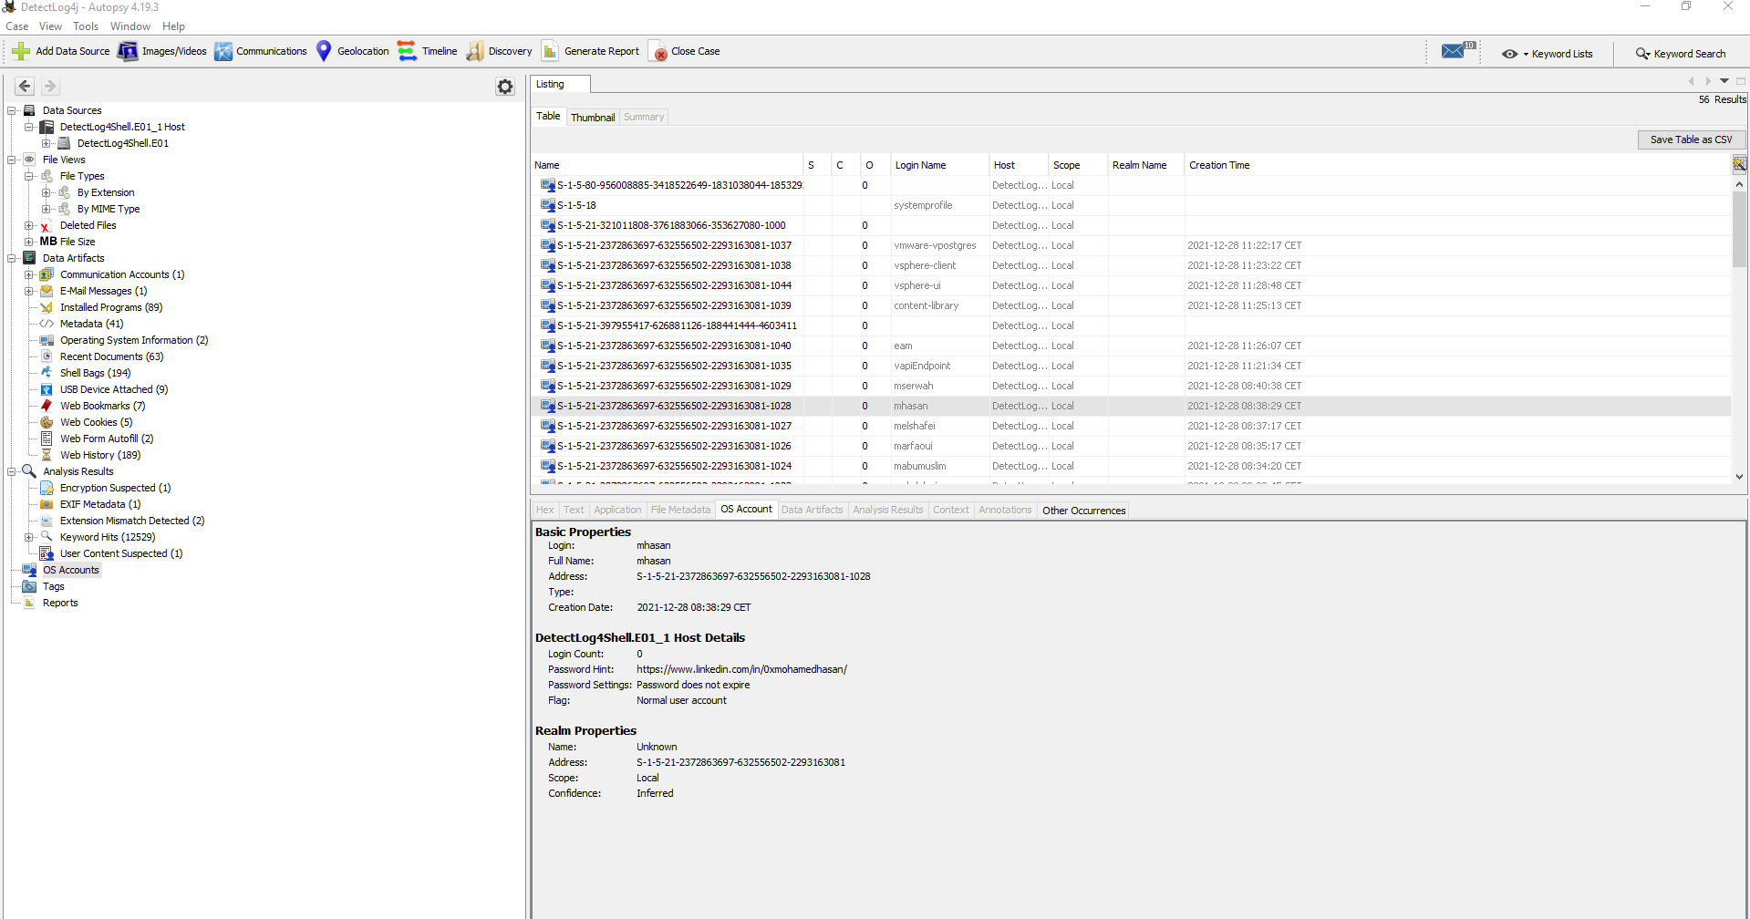Open the Images/Videos gallery icon
The image size is (1750, 919).
pyautogui.click(x=128, y=51)
